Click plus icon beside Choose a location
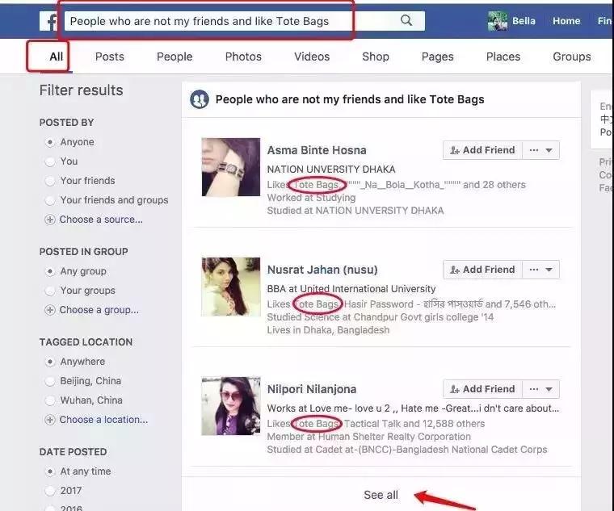 point(50,420)
